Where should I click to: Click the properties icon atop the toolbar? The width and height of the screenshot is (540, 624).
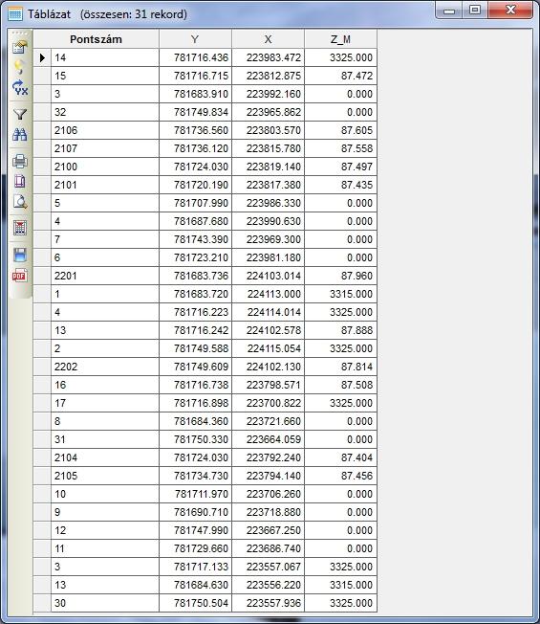click(x=19, y=47)
